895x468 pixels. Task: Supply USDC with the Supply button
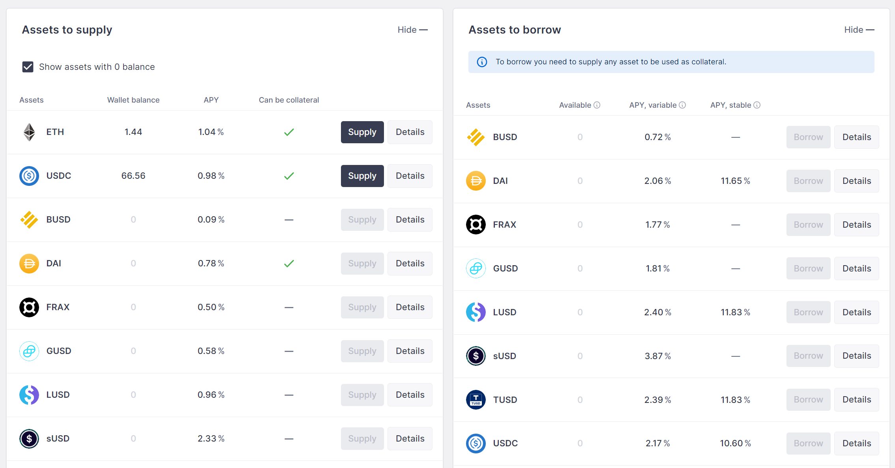point(362,176)
